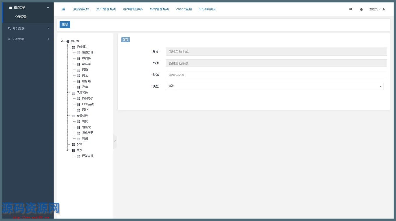Screen dimensions: 396x221
Task: Toggle the sidebar hamburger menu icon
Action: [63, 9]
